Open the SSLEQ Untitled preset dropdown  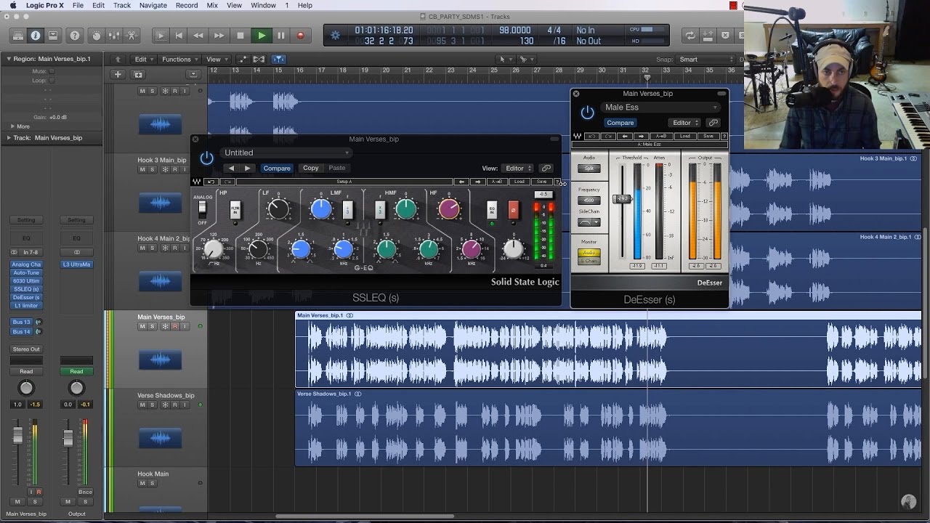pos(286,153)
